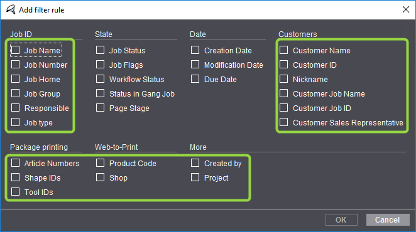Select the Customer Name checkbox
This screenshot has height=232, width=416.
[x=283, y=50]
